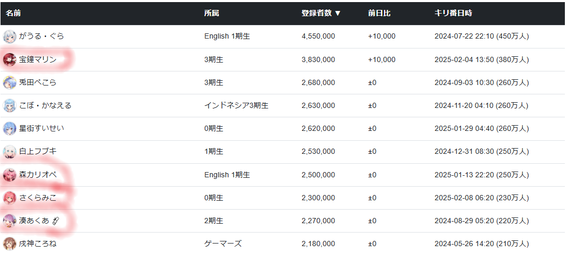Sort table by 所属 column header
The width and height of the screenshot is (568, 255).
click(212, 13)
